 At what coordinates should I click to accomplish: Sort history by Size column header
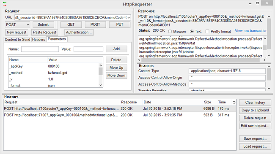pos(210,102)
